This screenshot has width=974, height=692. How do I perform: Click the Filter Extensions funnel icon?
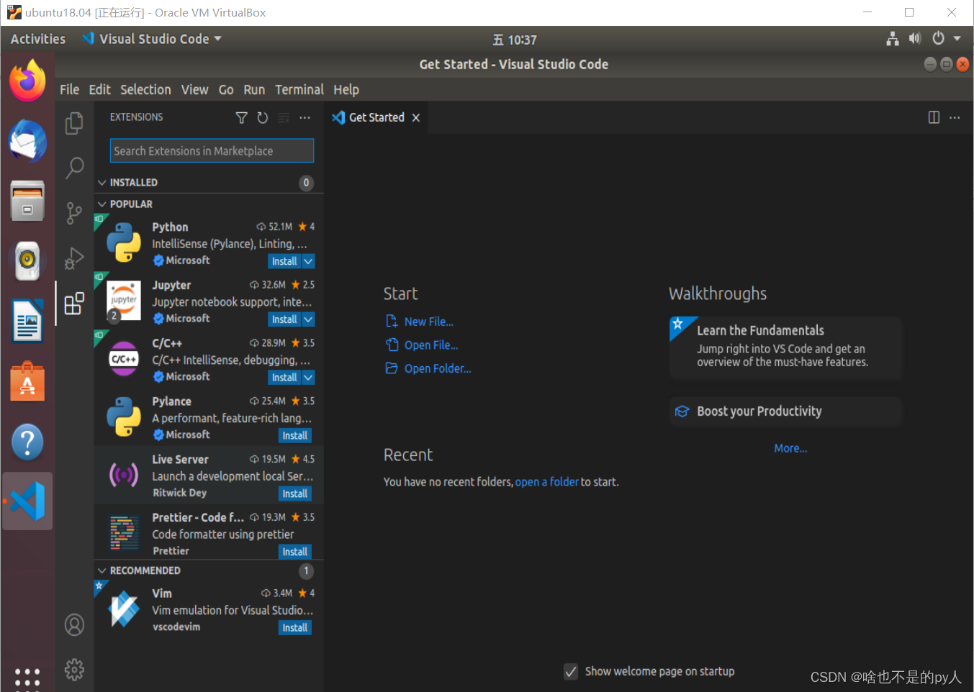pos(241,117)
